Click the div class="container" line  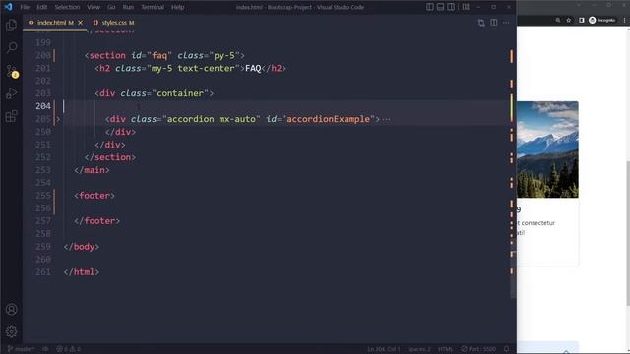[x=155, y=93]
